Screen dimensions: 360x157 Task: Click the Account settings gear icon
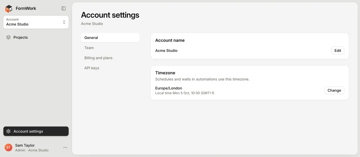tap(8, 131)
